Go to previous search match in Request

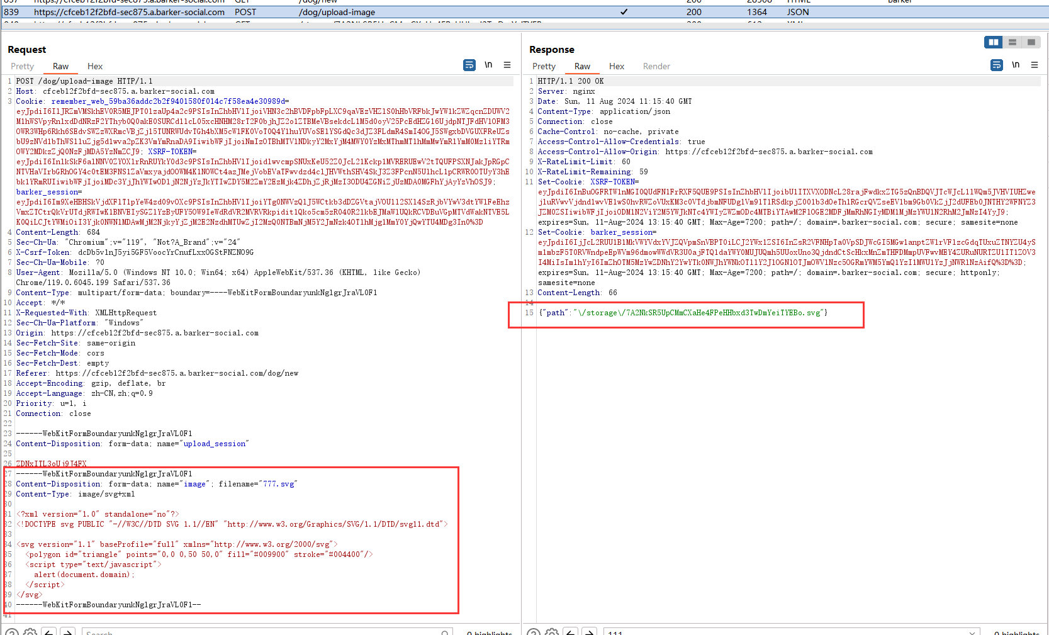click(x=49, y=632)
